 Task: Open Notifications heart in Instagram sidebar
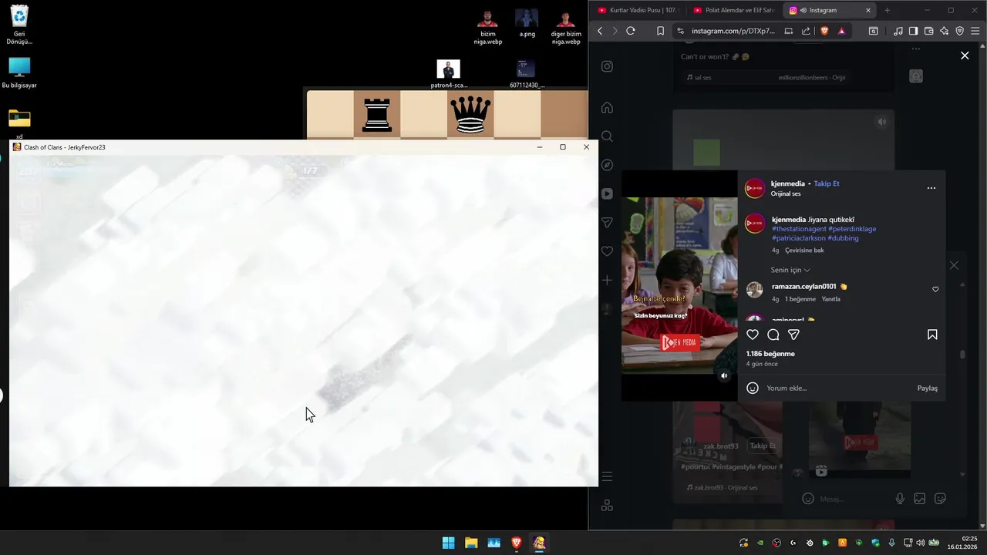click(x=607, y=251)
